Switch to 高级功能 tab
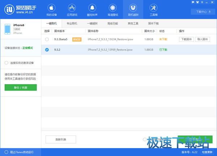This screenshot has height=156, width=217. (112, 23)
